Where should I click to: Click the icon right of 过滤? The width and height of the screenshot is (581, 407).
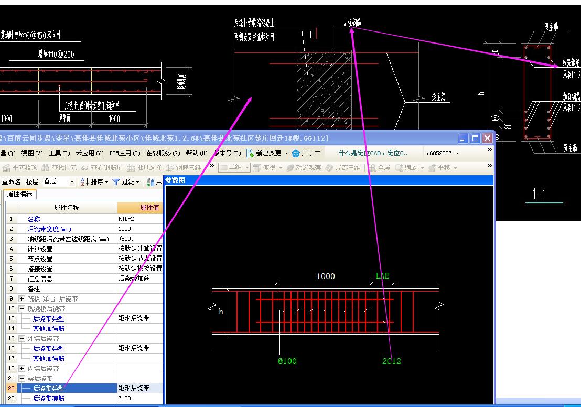pos(149,181)
